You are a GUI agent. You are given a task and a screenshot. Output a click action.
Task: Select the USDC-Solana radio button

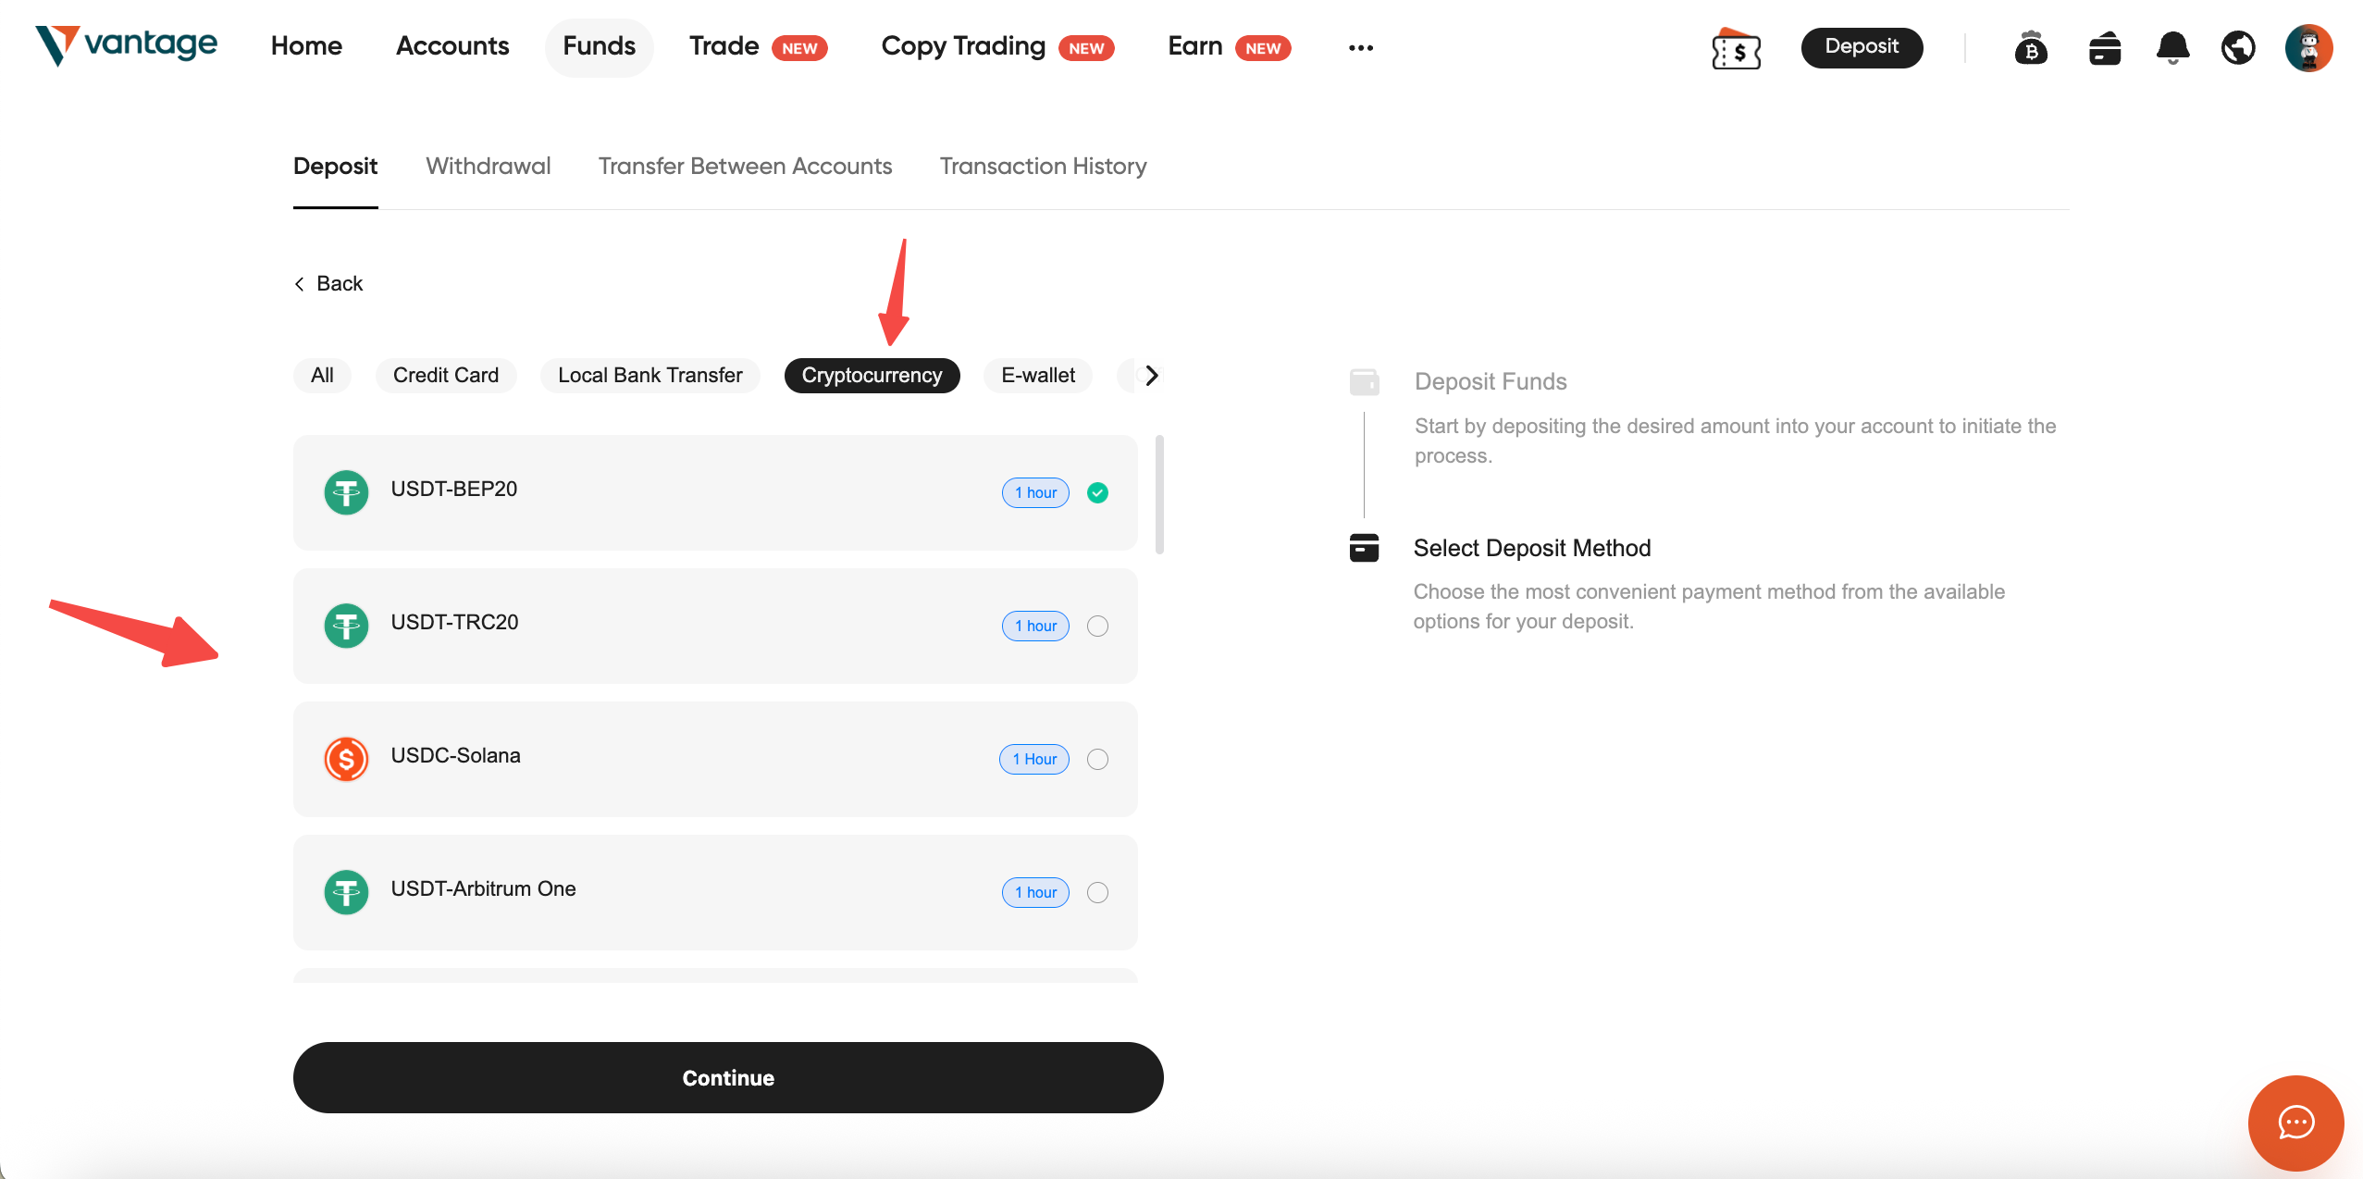1097,759
